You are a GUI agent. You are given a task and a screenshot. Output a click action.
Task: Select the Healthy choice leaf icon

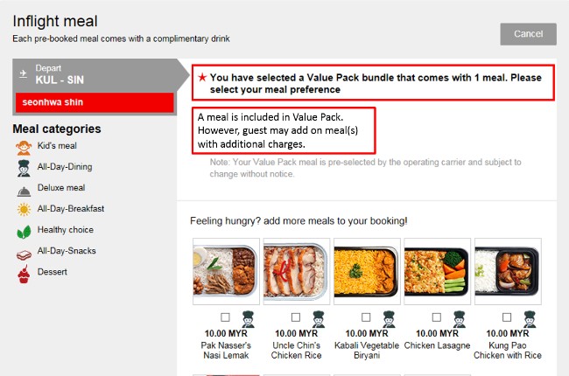coord(24,232)
